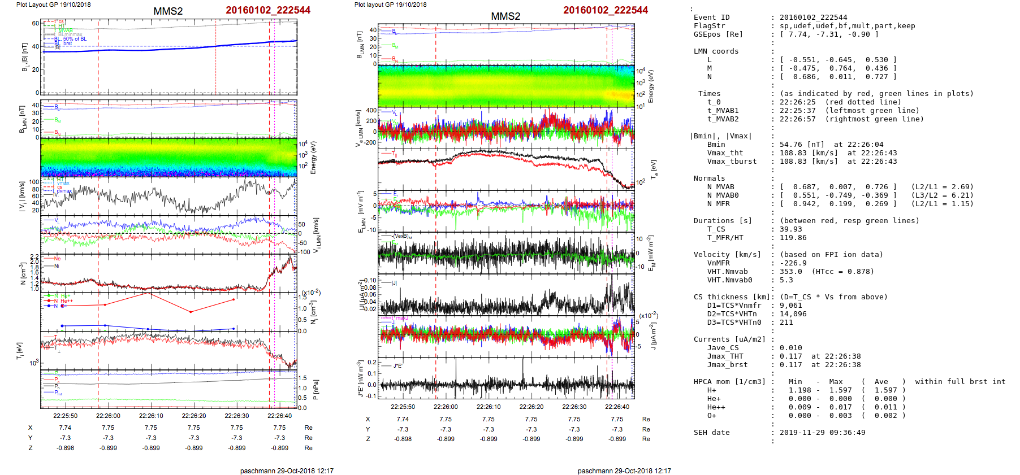Click the top-left 'Plot Layout GP 19/10/2018' header
The image size is (1020, 475).
(53, 5)
